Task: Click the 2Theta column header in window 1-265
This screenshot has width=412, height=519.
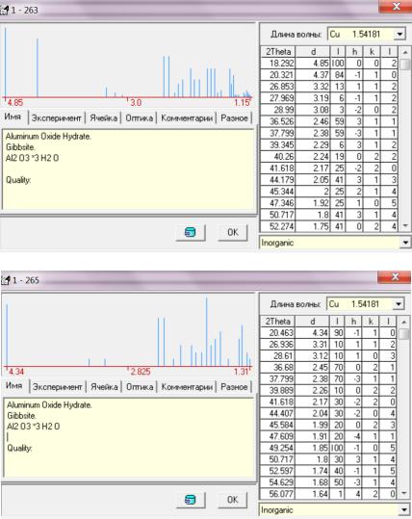Action: click(x=277, y=321)
